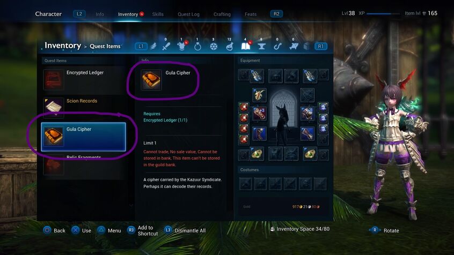
Task: Click the first empty costume slot
Action: point(246,184)
